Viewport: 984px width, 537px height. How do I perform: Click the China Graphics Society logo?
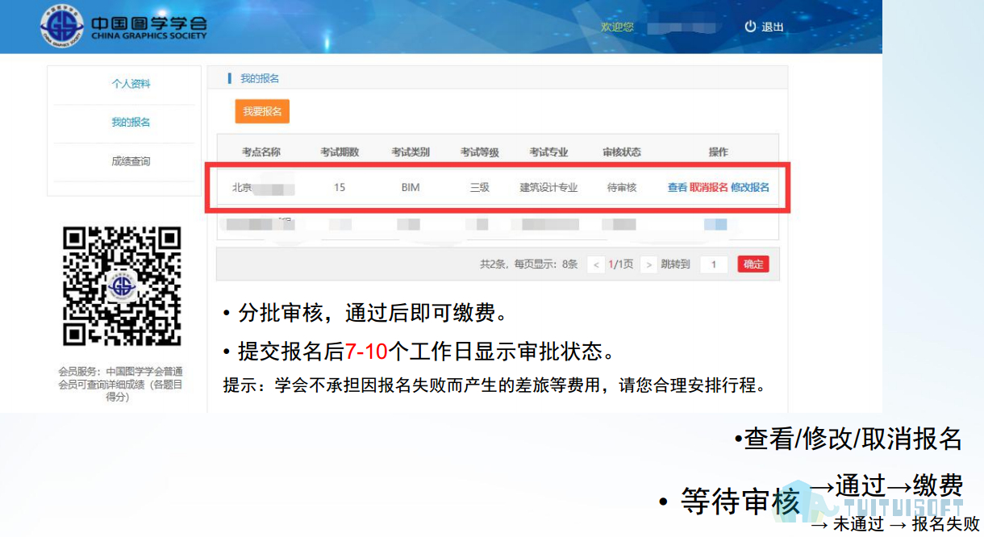(123, 27)
